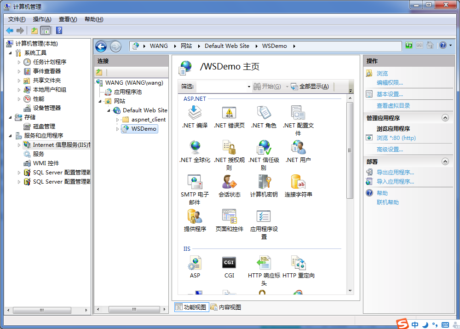This screenshot has height=329, width=460.
Task: Open the .NET 全球化 feature icon
Action: pos(195,147)
